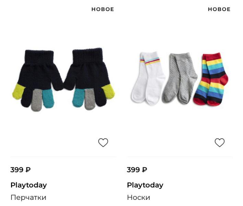Viewport: 243px width, 206px height.
Task: Click the grey fingertip on left glove
Action: [x=37, y=100]
